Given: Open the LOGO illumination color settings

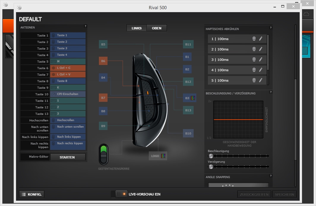Looking at the screenshot, I should [163, 156].
